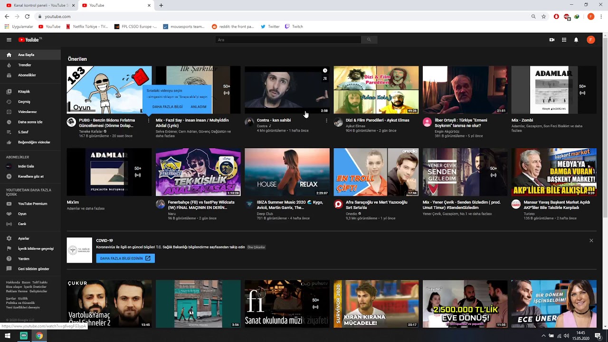Screen dimensions: 608x342
Task: Click the search magnifier button
Action: point(369,40)
